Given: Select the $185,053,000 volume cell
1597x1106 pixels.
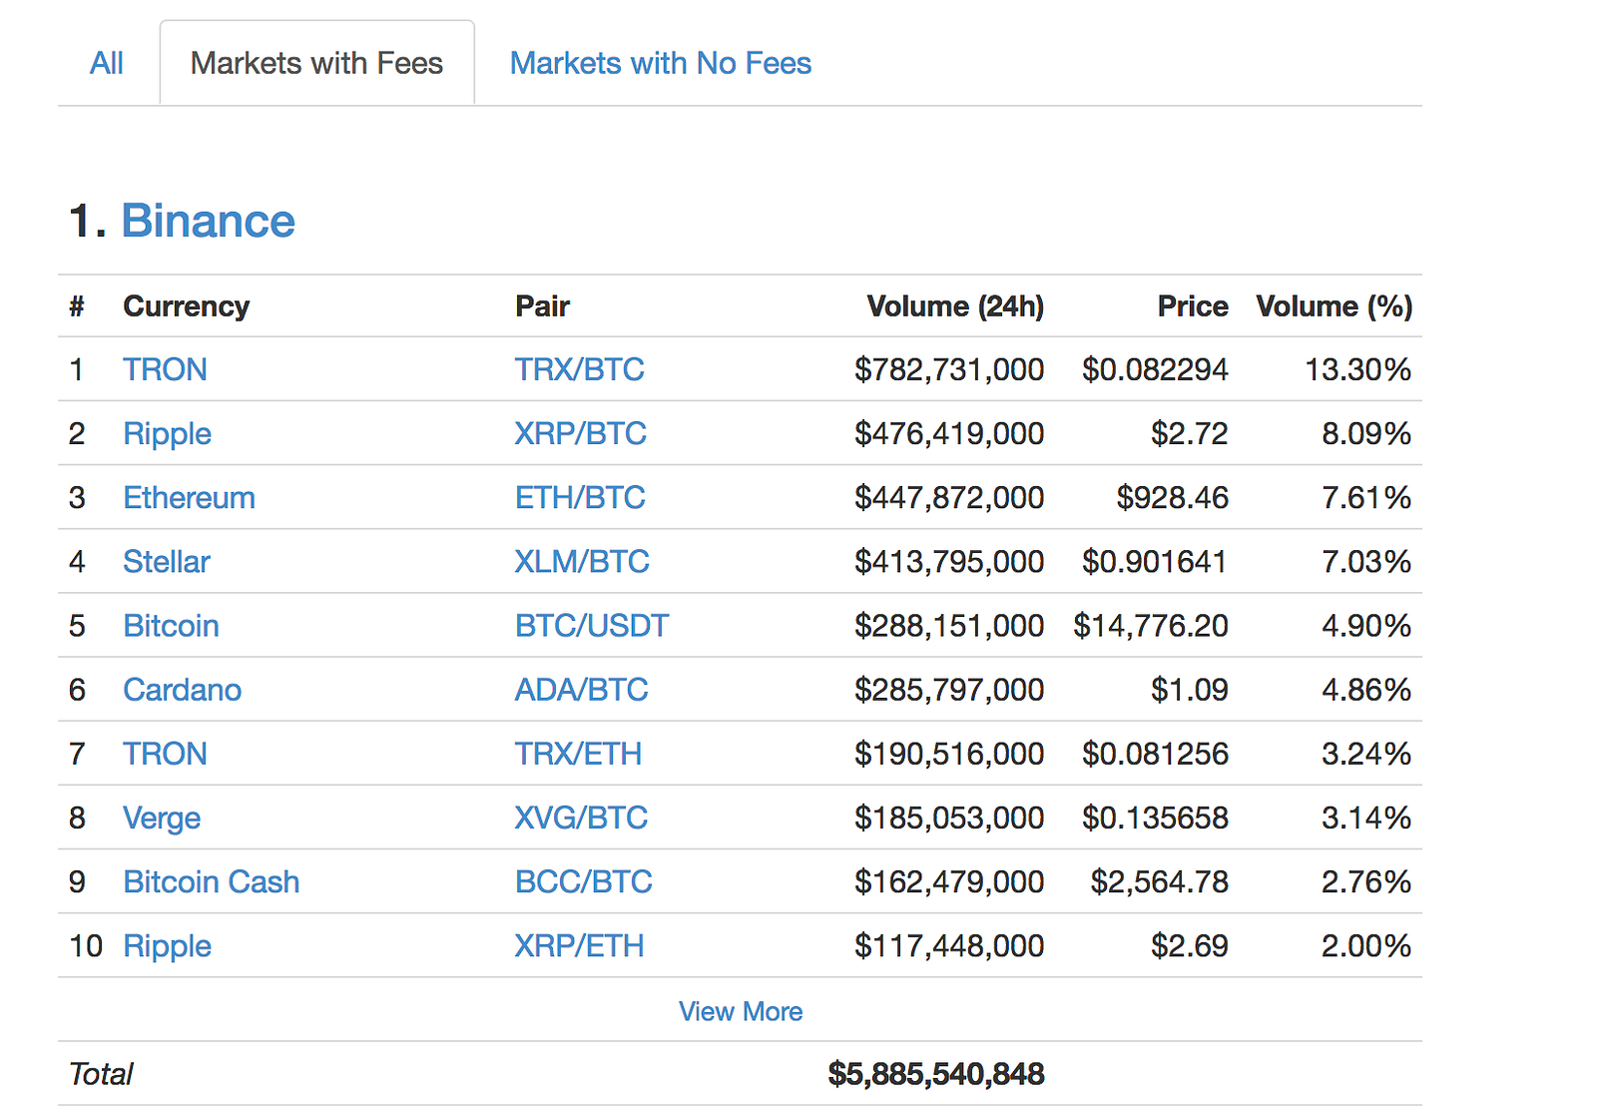Looking at the screenshot, I should coord(949,818).
